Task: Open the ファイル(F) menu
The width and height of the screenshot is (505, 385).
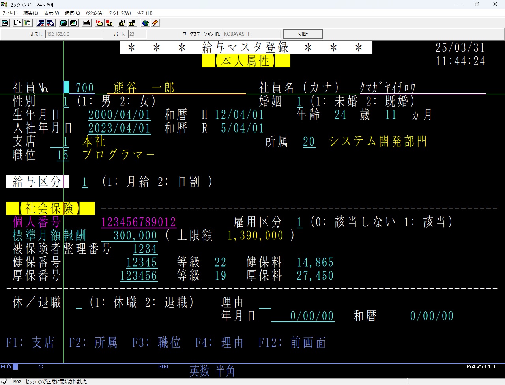Action: click(10, 13)
